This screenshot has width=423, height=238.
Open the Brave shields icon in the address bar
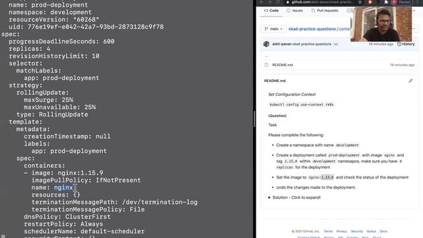[x=370, y=2]
